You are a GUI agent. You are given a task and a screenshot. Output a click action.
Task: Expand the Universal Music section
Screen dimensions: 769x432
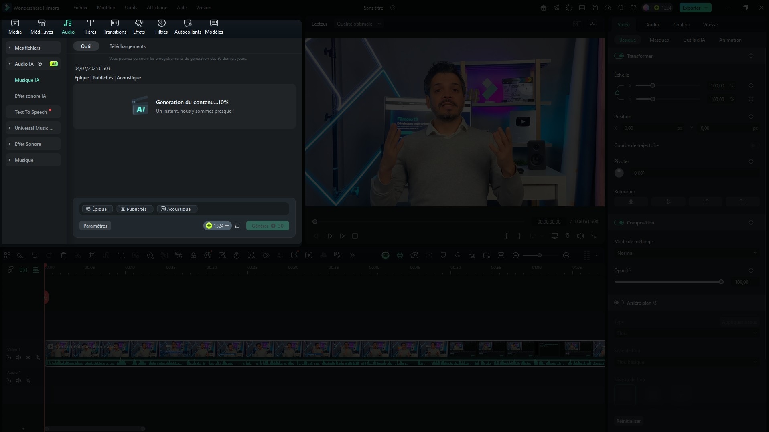pyautogui.click(x=33, y=128)
